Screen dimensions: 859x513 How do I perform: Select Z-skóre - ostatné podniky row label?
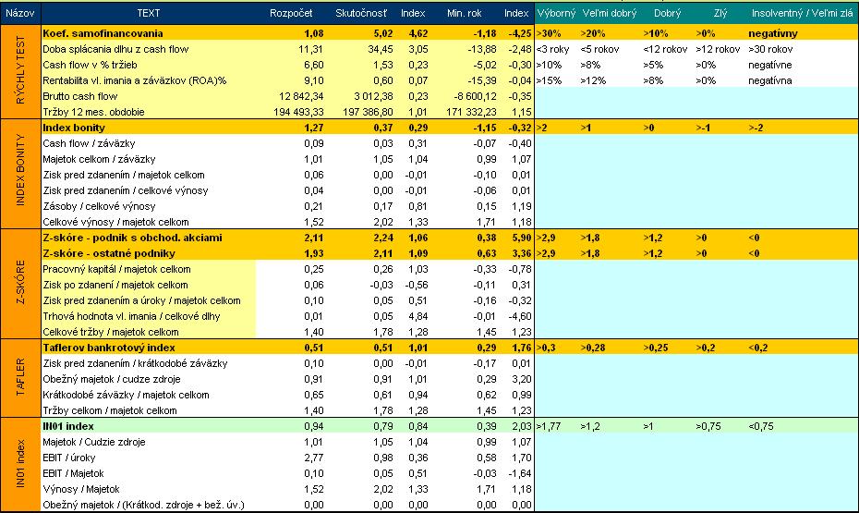[x=109, y=254]
